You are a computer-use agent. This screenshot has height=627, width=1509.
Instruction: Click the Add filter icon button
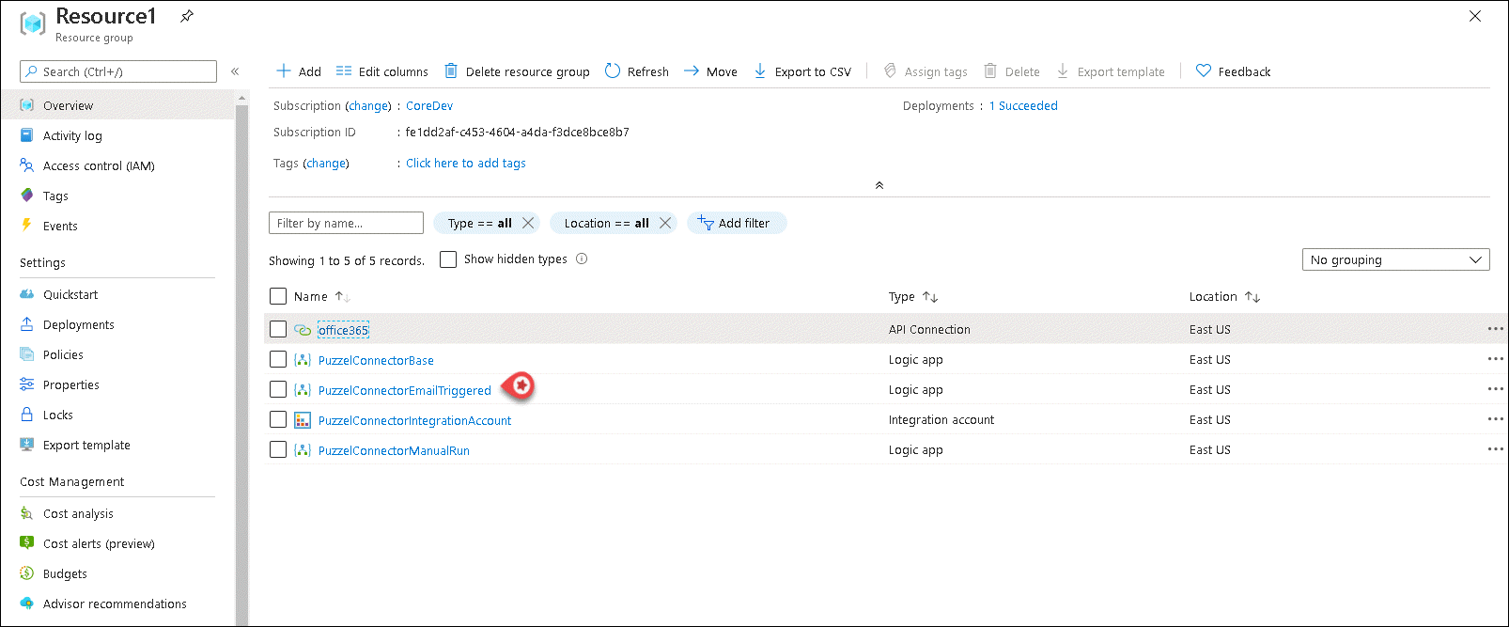[706, 223]
